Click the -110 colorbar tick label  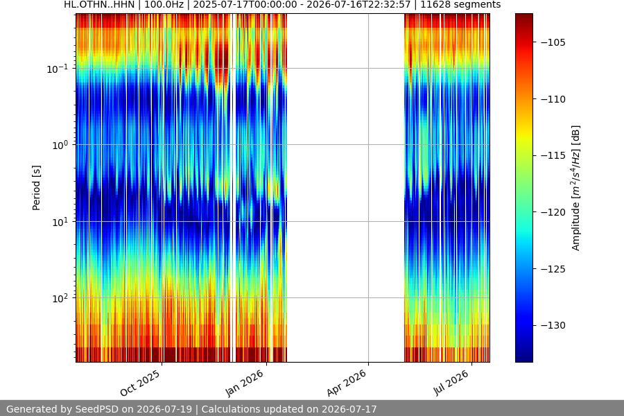(553, 99)
